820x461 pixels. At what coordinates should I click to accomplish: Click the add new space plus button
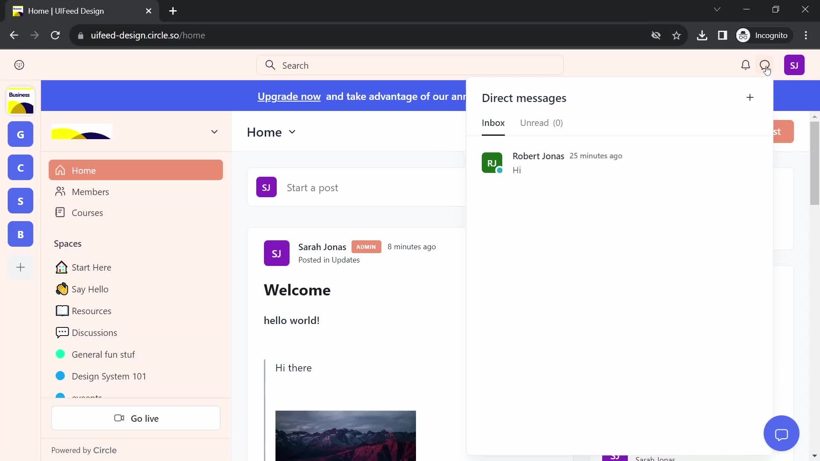coord(20,267)
